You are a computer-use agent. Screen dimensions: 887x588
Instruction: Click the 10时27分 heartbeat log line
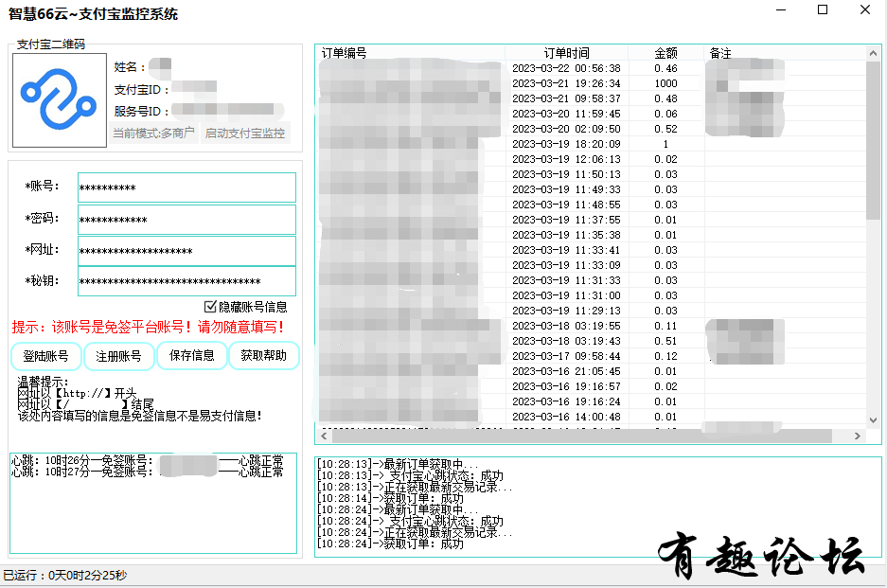147,472
